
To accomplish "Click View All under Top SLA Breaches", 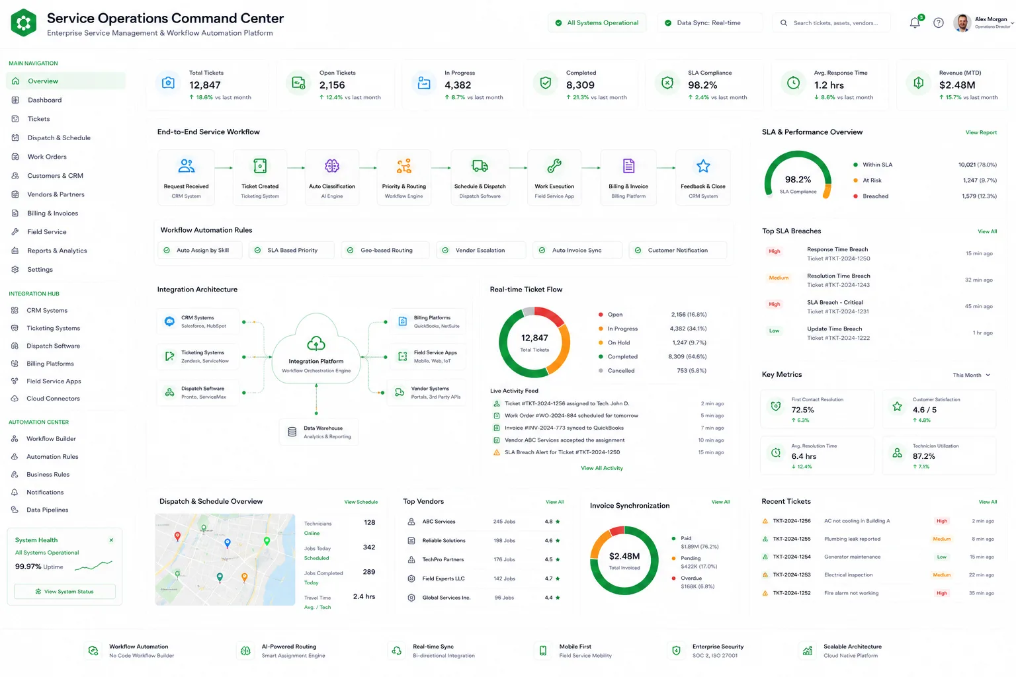I will click(987, 231).
